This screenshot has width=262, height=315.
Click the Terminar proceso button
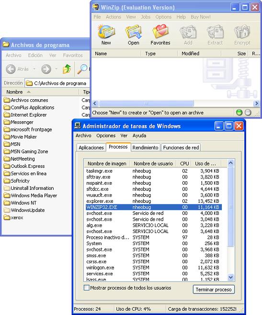point(214,290)
